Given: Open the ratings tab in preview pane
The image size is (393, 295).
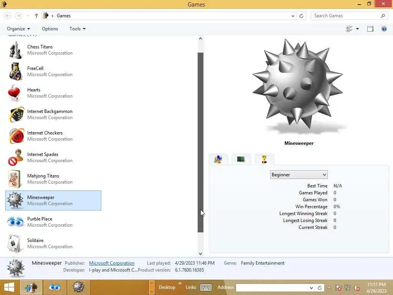Looking at the screenshot, I should [x=218, y=159].
